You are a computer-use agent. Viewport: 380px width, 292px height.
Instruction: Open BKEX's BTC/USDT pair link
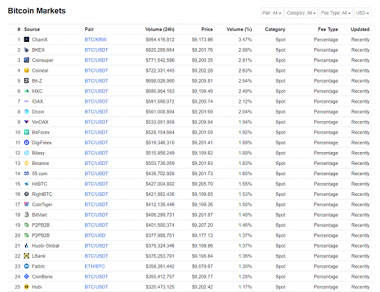[x=96, y=50]
